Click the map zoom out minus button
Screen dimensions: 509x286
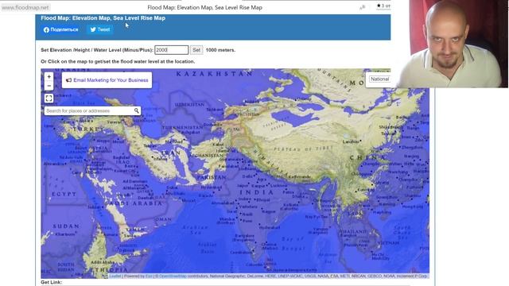(49, 86)
